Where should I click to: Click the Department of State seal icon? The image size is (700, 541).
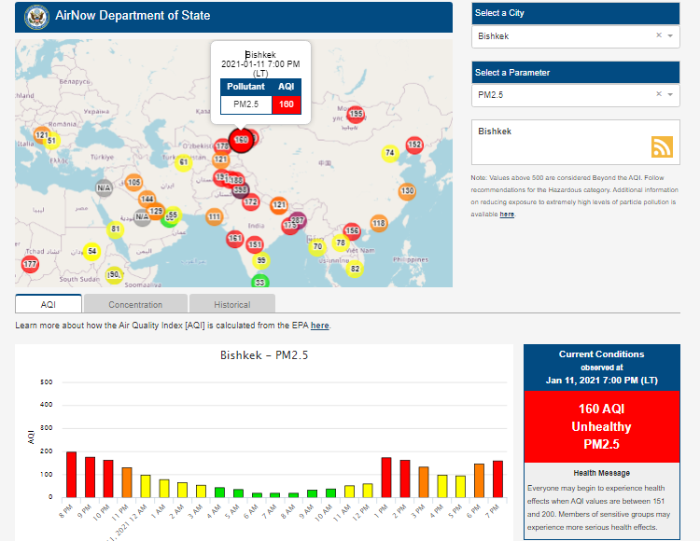click(35, 16)
